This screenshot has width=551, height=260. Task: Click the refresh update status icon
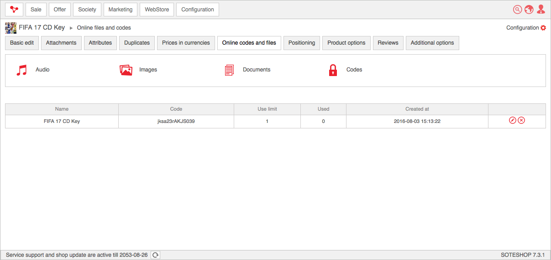[155, 255]
